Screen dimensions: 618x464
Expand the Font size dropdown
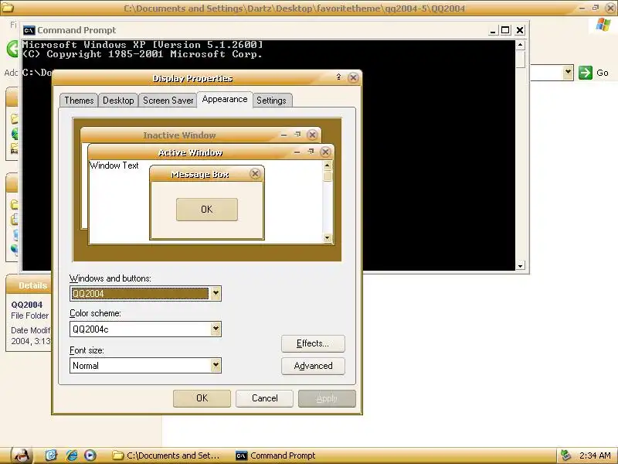coord(216,365)
